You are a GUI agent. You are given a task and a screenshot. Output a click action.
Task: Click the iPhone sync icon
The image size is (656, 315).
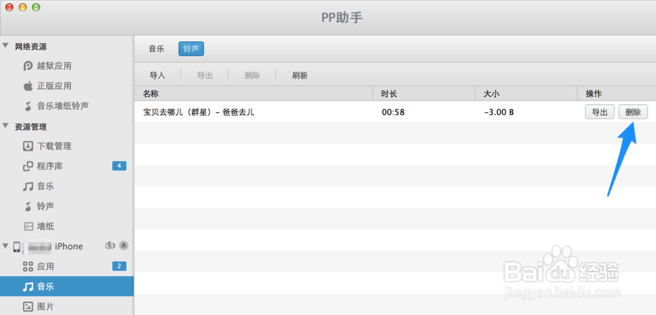coord(111,245)
